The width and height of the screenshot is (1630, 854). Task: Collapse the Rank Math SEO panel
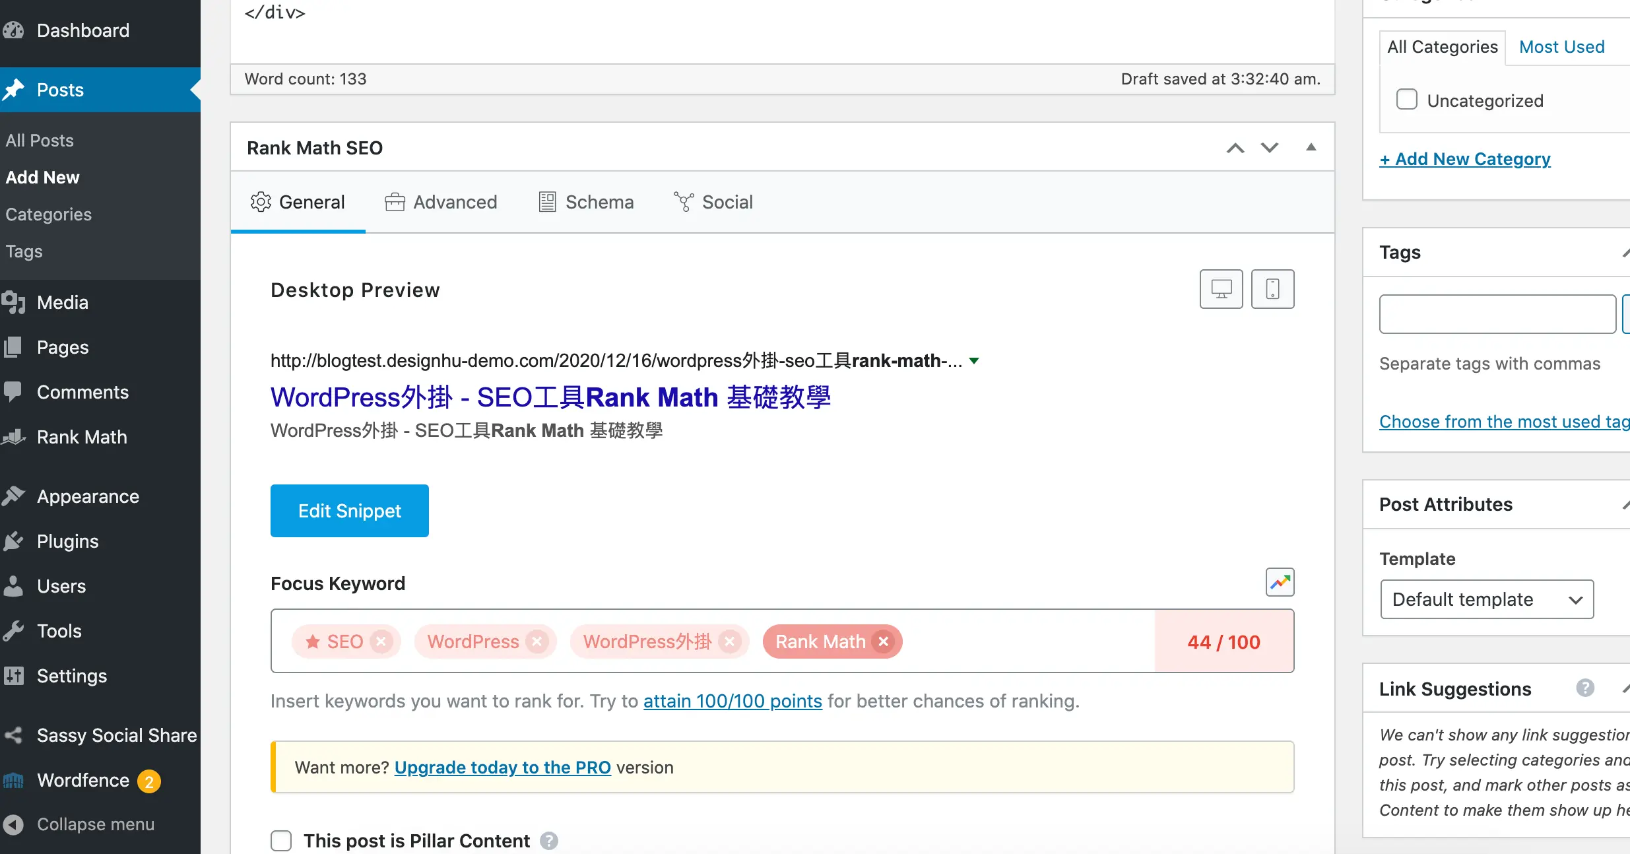pyautogui.click(x=1311, y=147)
